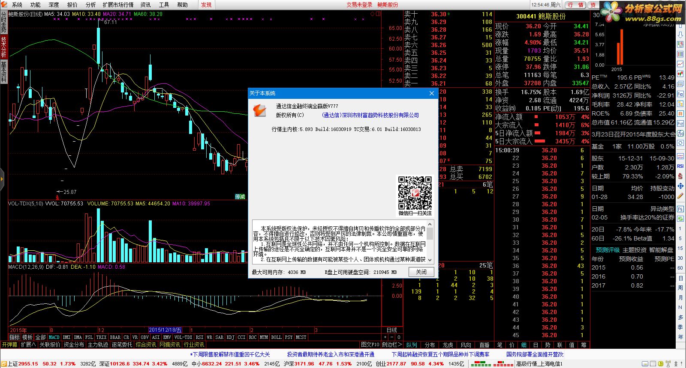The image size is (686, 368).
Task: Toggle the 侧边栏> sidebar display
Action: 391,344
